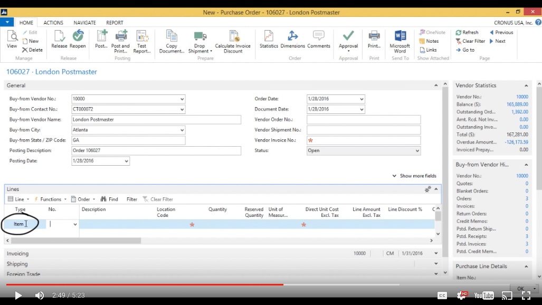The height and width of the screenshot is (305, 542).
Task: Expand the Invoicing section
Action: click(436, 253)
